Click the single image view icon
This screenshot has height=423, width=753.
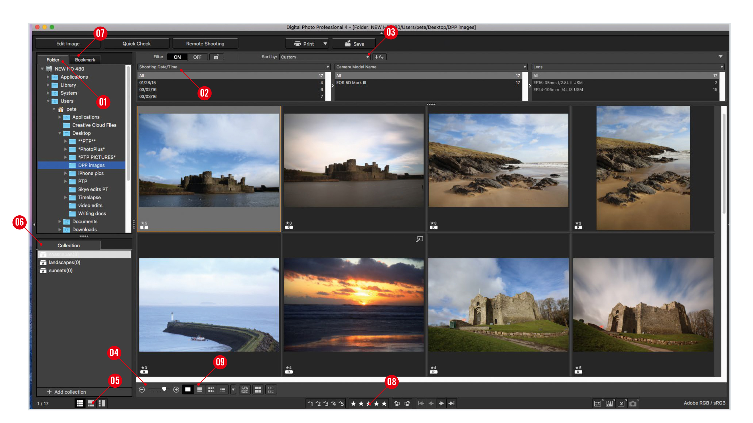click(188, 390)
